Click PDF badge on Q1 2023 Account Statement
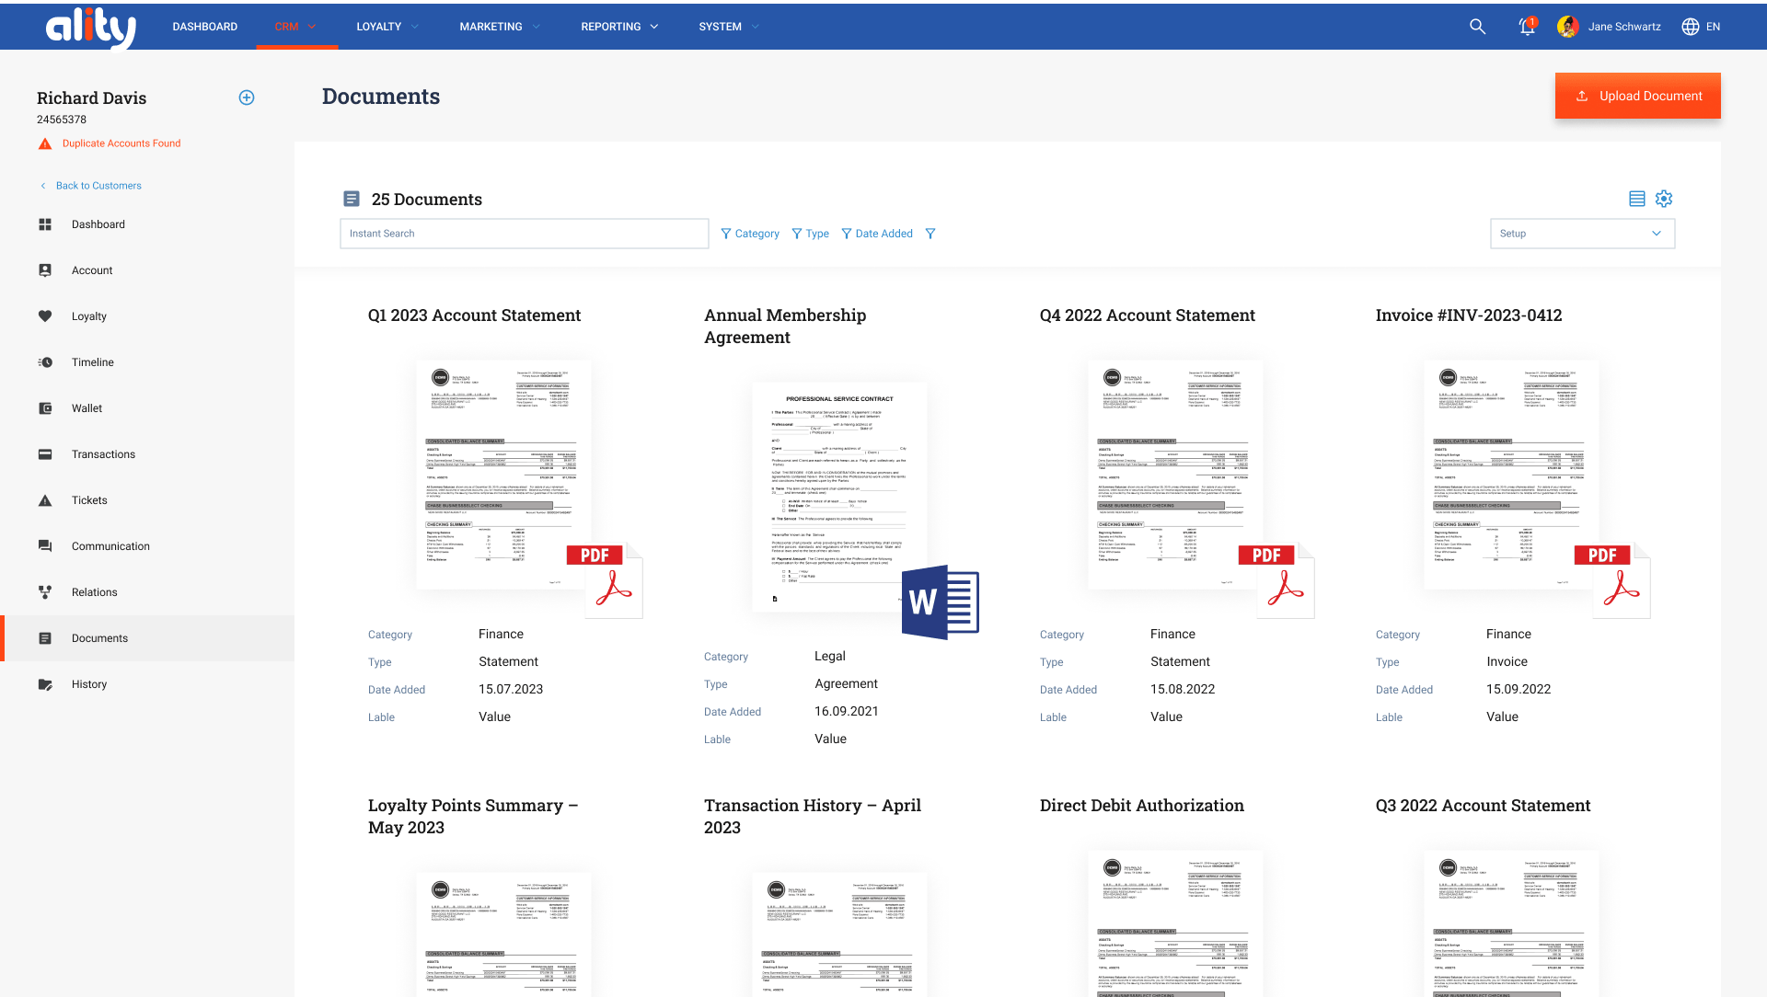 pyautogui.click(x=605, y=580)
